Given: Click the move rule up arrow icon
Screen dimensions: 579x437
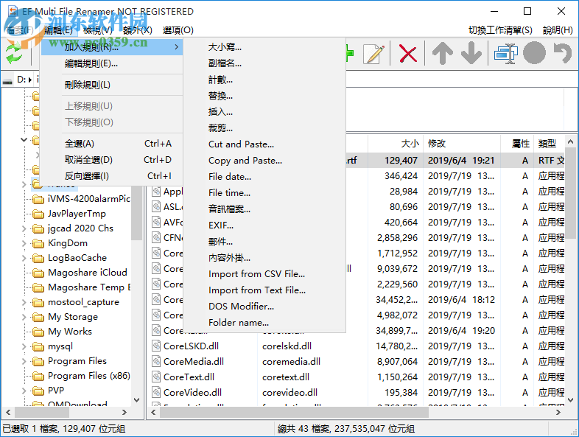Looking at the screenshot, I should [x=443, y=54].
